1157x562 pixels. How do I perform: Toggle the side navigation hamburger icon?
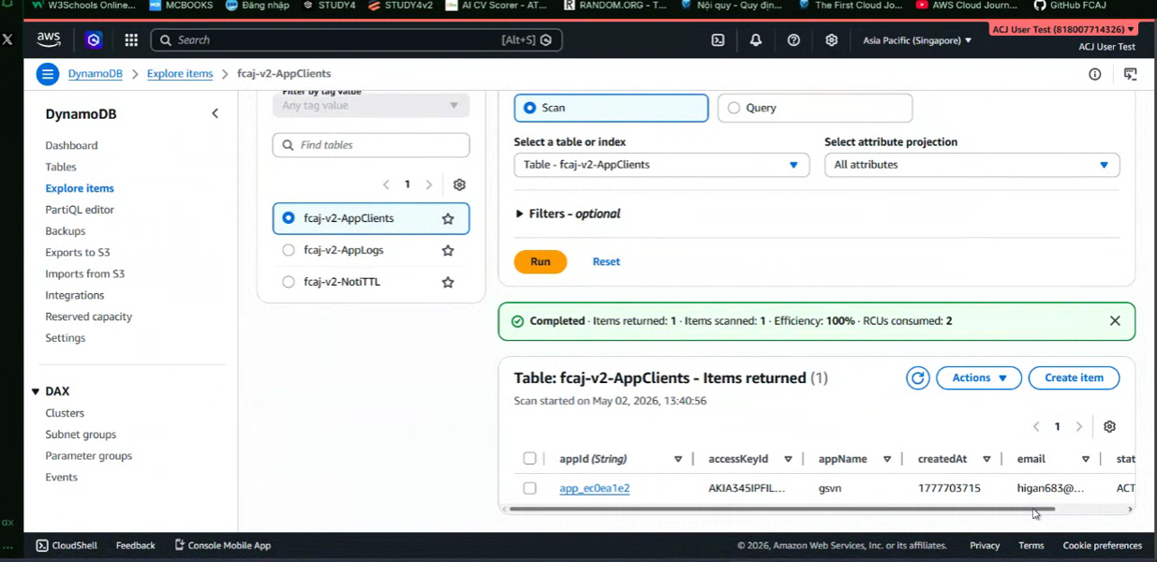pos(48,74)
